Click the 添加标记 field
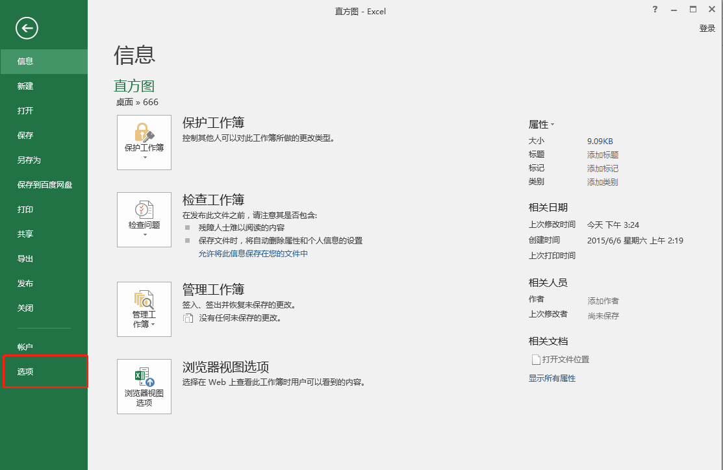 pos(603,169)
